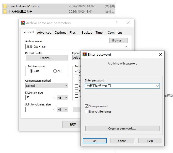
Task: Close the Archive name and parameters dialog
Action: [x=128, y=23]
